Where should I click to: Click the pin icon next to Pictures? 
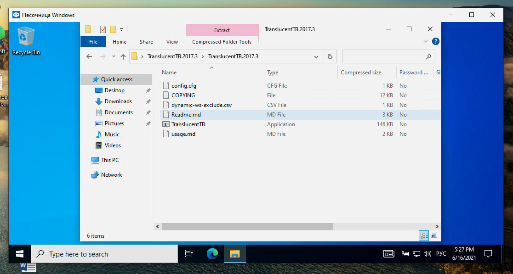148,123
